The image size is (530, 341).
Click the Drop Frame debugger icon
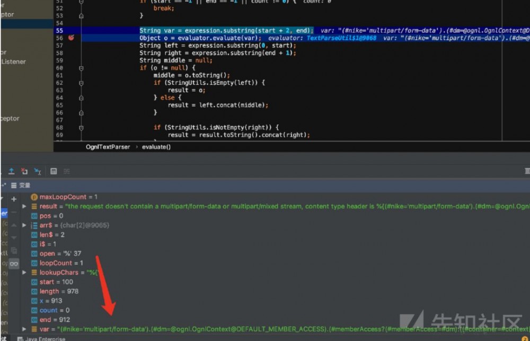pyautogui.click(x=24, y=171)
